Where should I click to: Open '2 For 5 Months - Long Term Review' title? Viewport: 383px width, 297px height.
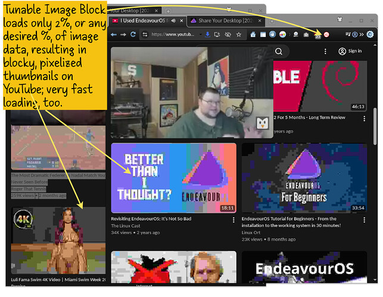point(309,118)
